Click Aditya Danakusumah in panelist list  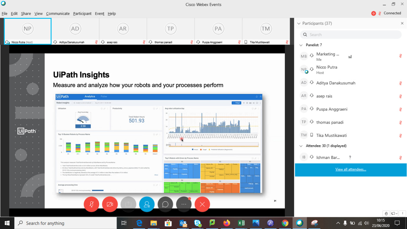click(351, 83)
